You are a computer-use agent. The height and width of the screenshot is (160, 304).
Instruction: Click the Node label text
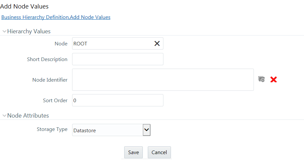coord(61,44)
